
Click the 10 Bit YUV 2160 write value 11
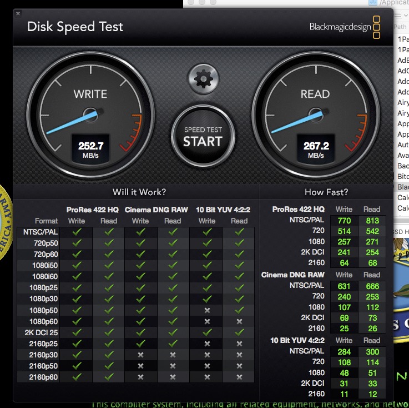344,394
